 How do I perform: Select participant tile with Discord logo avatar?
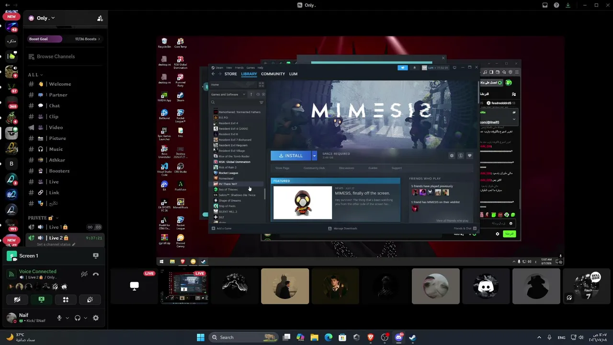coord(486,287)
